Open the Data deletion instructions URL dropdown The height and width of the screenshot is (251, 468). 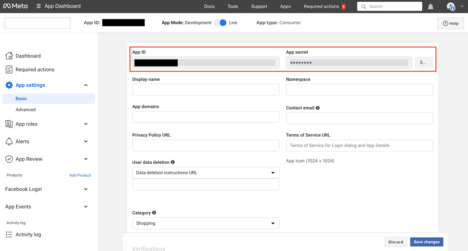[x=205, y=173]
